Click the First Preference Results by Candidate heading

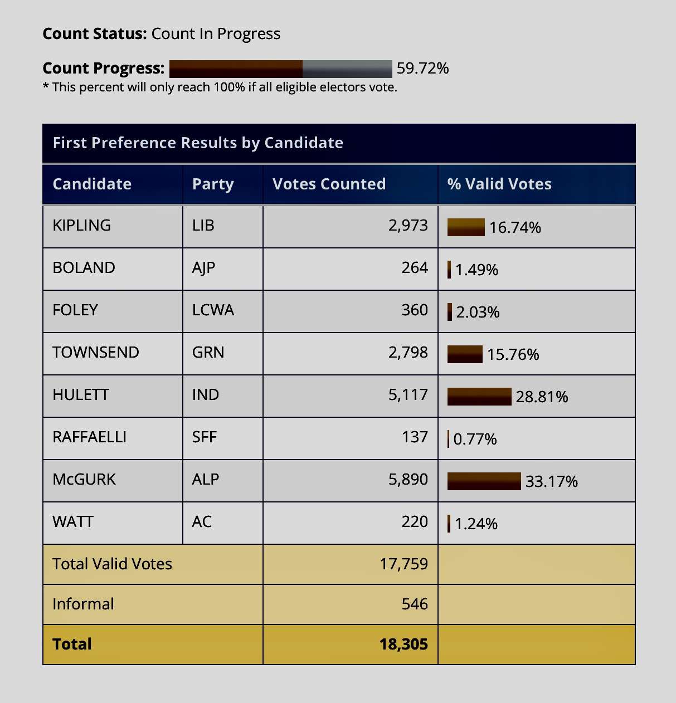(198, 143)
